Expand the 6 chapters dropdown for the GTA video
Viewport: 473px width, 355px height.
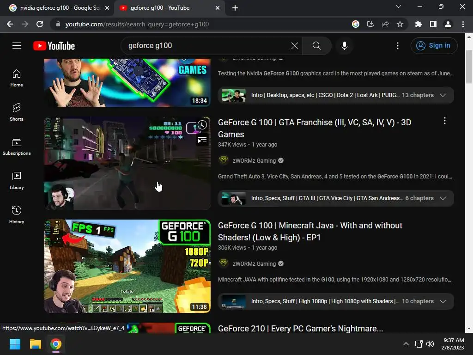tap(443, 198)
